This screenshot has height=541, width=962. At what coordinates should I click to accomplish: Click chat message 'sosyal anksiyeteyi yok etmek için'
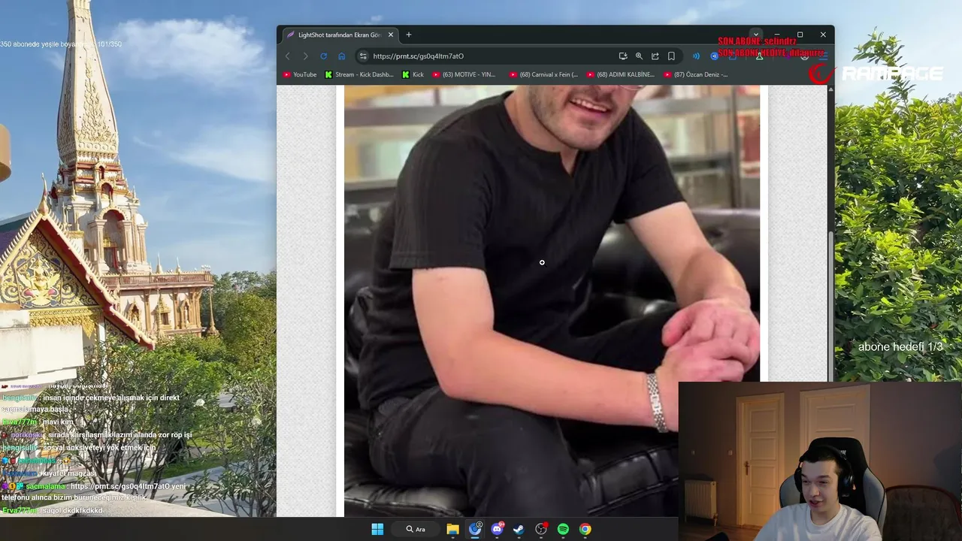pyautogui.click(x=98, y=448)
